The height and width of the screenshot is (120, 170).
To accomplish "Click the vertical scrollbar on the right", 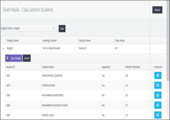I will pyautogui.click(x=168, y=52).
